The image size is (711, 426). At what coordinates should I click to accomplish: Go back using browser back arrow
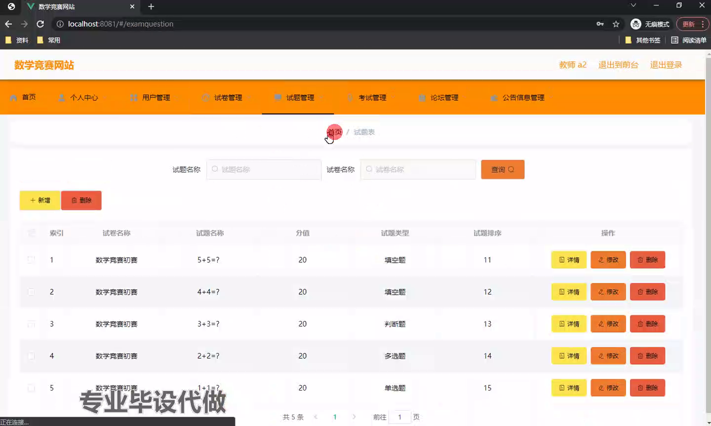8,24
